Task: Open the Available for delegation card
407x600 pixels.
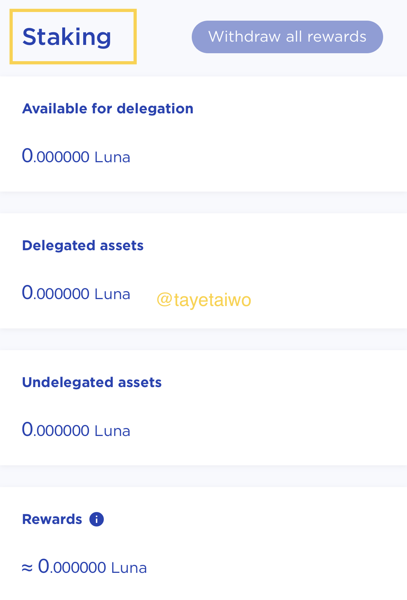Action: pyautogui.click(x=203, y=134)
